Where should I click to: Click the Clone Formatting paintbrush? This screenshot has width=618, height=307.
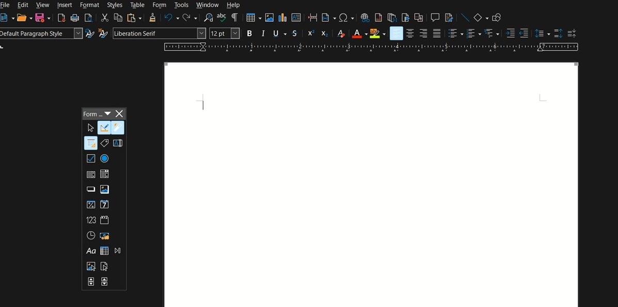click(x=152, y=18)
